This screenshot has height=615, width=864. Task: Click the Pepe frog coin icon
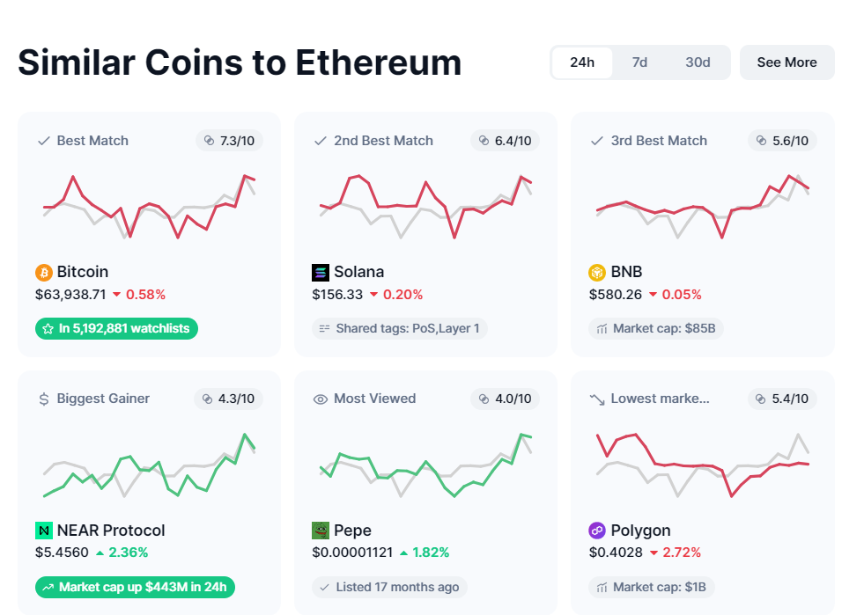tap(321, 531)
